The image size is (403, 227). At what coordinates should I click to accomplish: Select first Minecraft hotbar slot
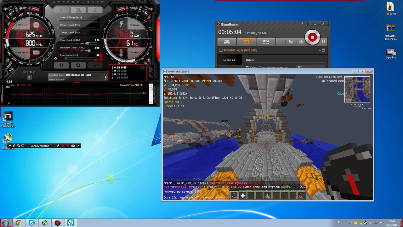[x=234, y=196]
